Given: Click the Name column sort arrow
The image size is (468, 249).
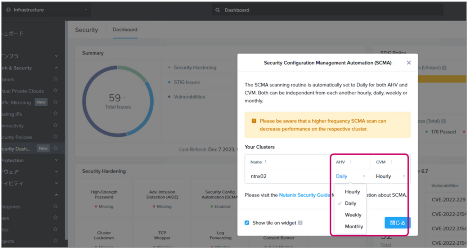Looking at the screenshot, I should (266, 162).
